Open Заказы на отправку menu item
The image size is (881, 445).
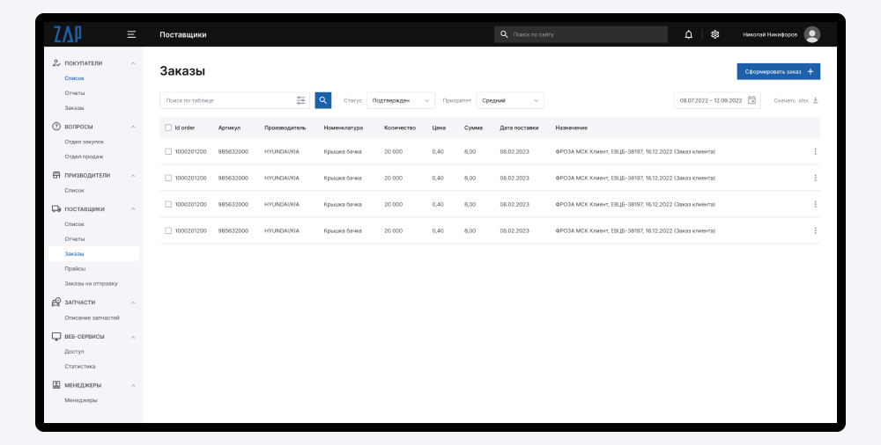91,284
